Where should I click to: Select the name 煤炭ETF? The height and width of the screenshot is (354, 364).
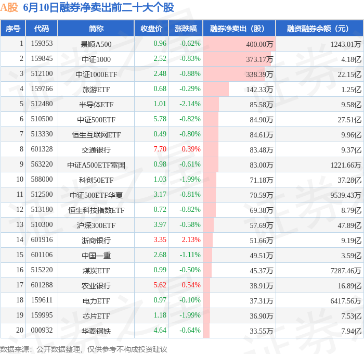96,271
